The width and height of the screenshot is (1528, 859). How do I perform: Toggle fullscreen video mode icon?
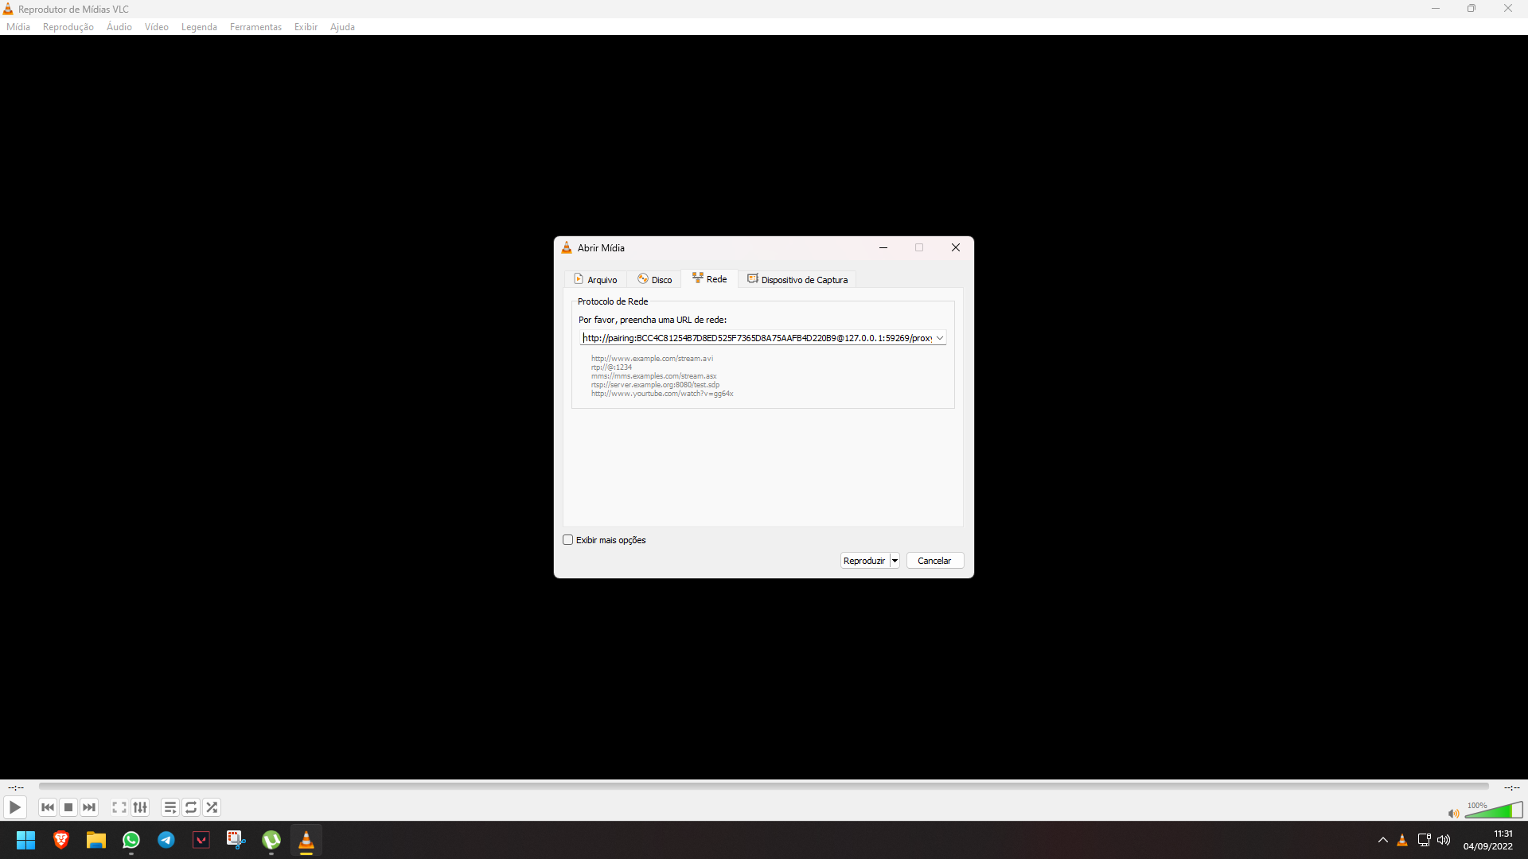click(119, 807)
